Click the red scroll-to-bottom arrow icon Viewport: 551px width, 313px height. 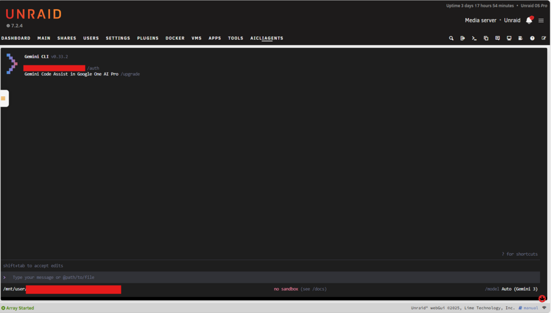pos(542,299)
